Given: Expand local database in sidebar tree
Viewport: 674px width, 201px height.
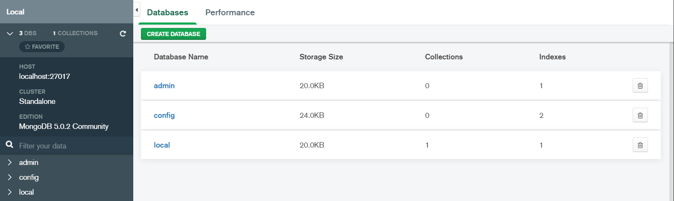Looking at the screenshot, I should click(x=10, y=192).
